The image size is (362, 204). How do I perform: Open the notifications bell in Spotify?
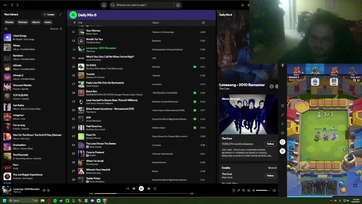pyautogui.click(x=242, y=5)
